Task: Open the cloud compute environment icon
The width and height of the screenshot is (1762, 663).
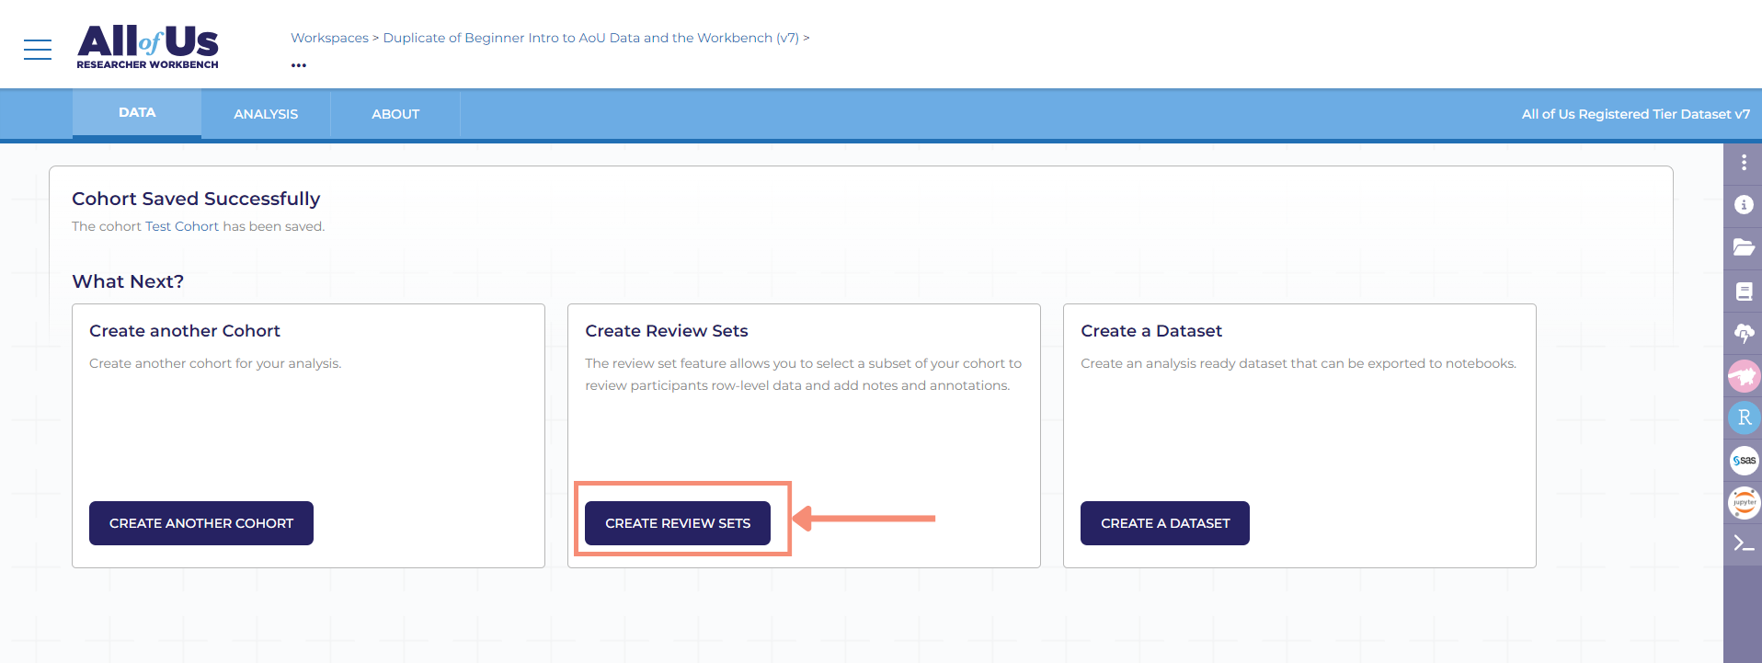Action: pos(1744,334)
